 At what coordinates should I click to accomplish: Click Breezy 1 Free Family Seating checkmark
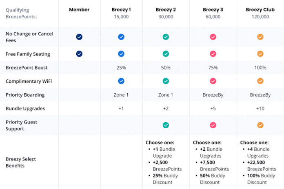point(121,54)
